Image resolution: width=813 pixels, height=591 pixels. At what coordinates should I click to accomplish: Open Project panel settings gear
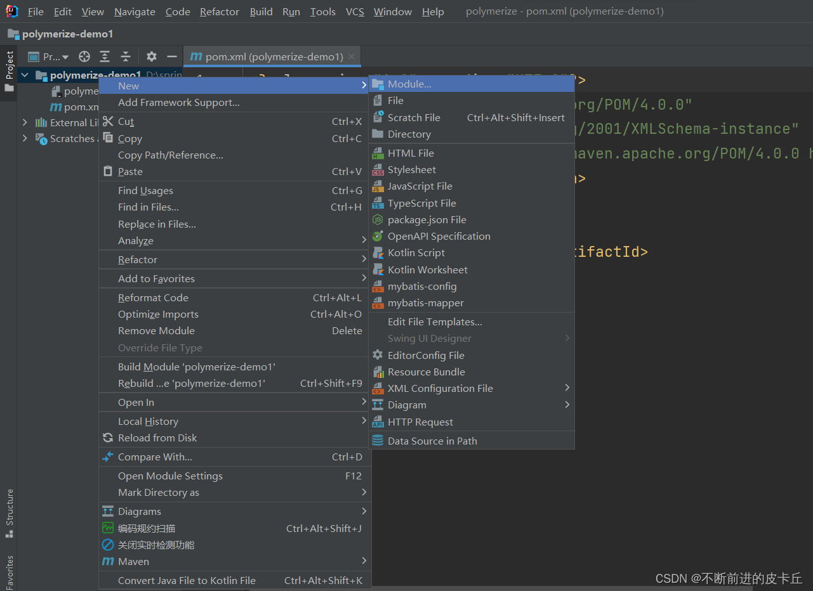tap(151, 56)
